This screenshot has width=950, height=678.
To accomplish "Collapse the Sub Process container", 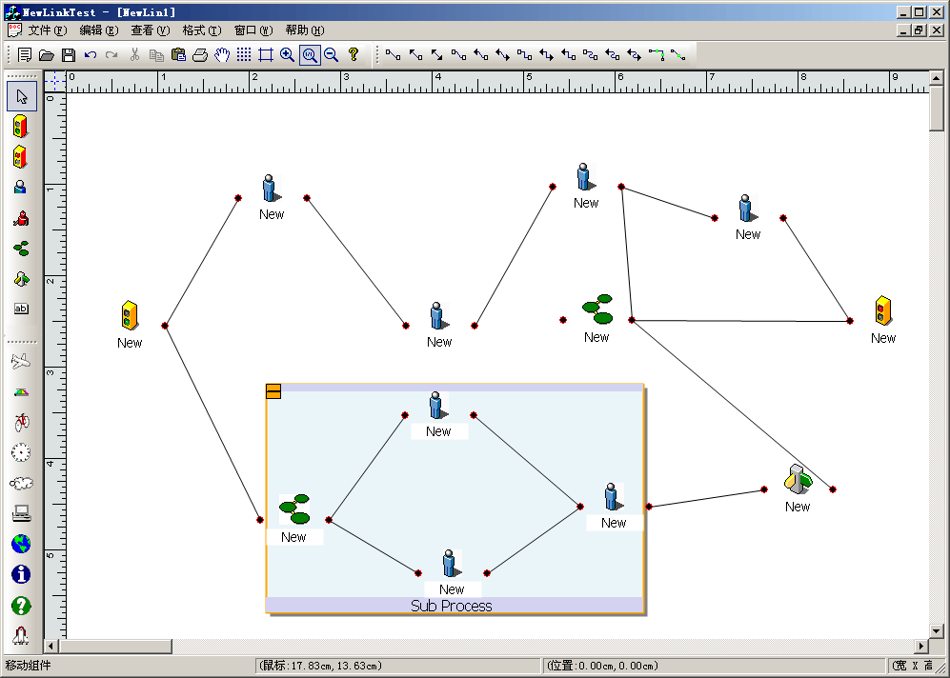I will [273, 391].
